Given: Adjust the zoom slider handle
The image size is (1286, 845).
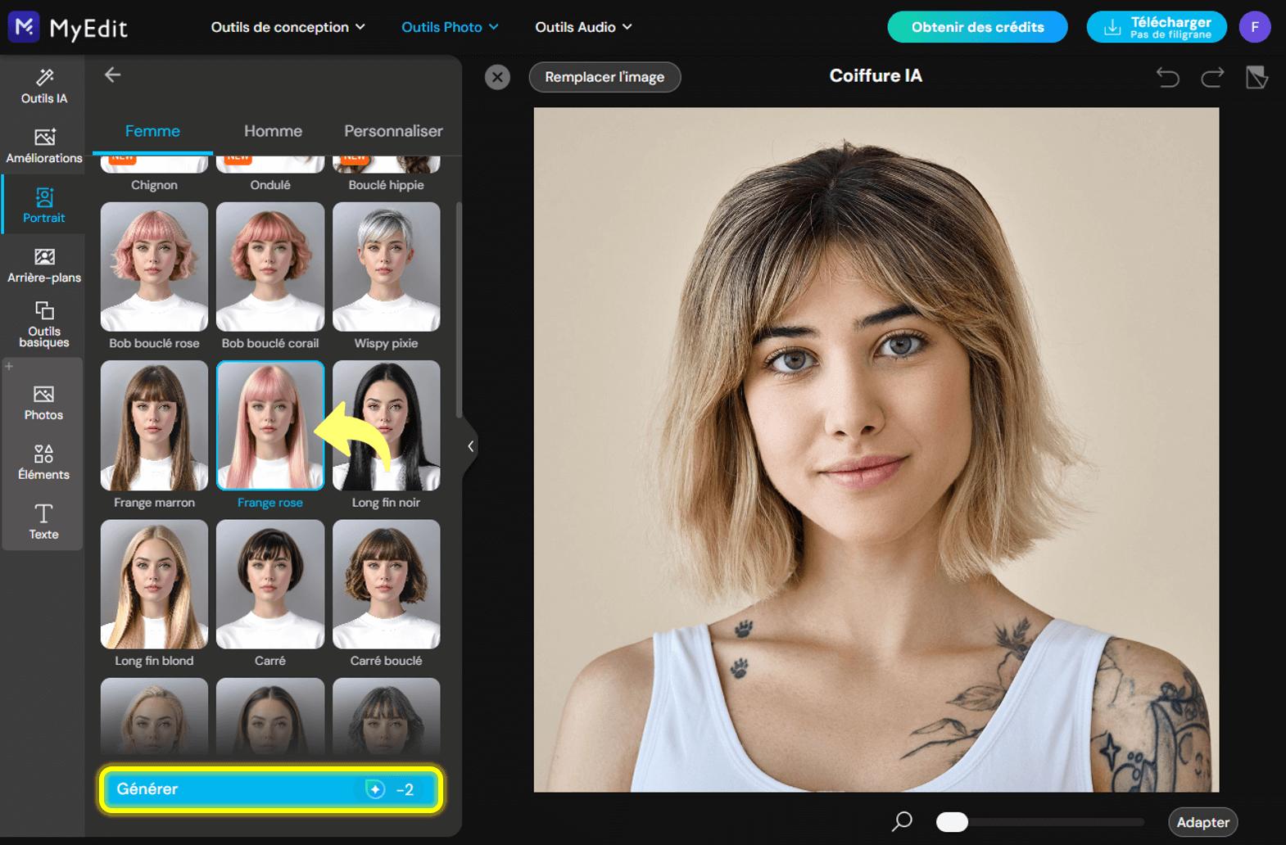Looking at the screenshot, I should coord(952,822).
